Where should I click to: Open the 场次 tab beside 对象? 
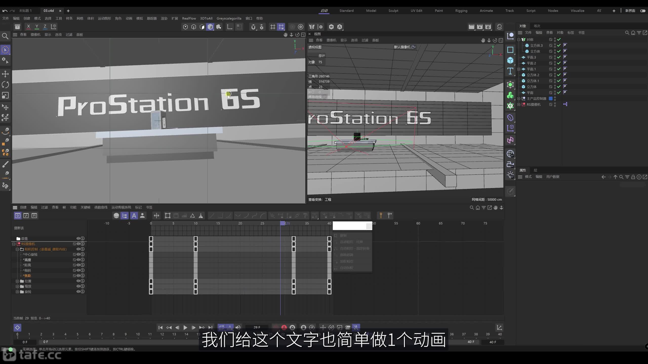(537, 26)
